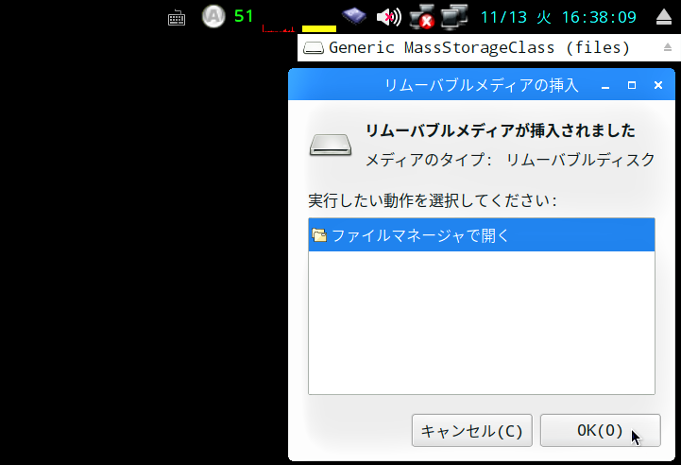Select ファイルマネージャで開く in the action list
Viewport: 681px width, 465px height.
click(482, 235)
